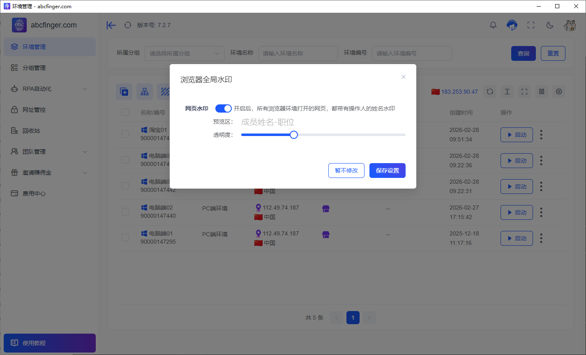Screen dimensions: 586x355
Task: Click the abcfinger.com logo icon
Action: [x=19, y=25]
